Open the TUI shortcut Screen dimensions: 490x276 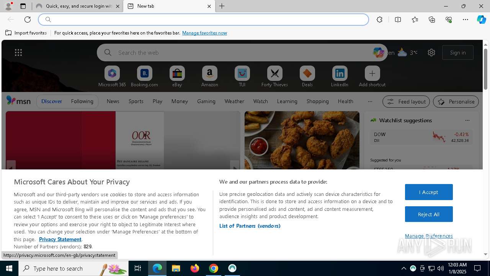(x=242, y=77)
